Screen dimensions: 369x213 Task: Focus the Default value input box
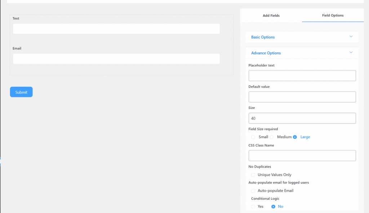[302, 97]
